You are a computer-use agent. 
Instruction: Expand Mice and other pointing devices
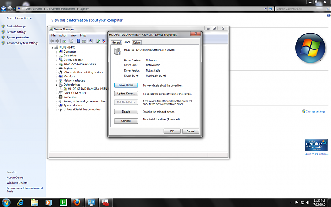pyautogui.click(x=56, y=72)
